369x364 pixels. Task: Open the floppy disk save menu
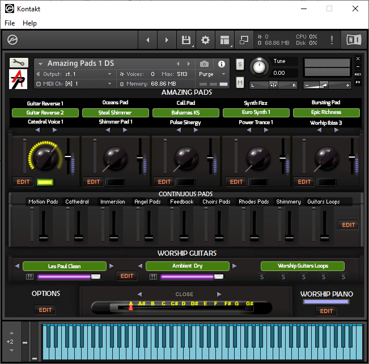pos(186,40)
